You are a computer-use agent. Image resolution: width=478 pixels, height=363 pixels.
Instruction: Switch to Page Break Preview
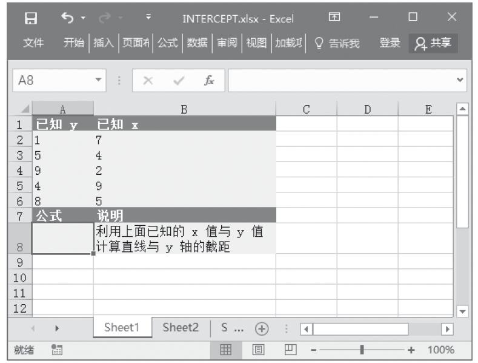(290, 350)
